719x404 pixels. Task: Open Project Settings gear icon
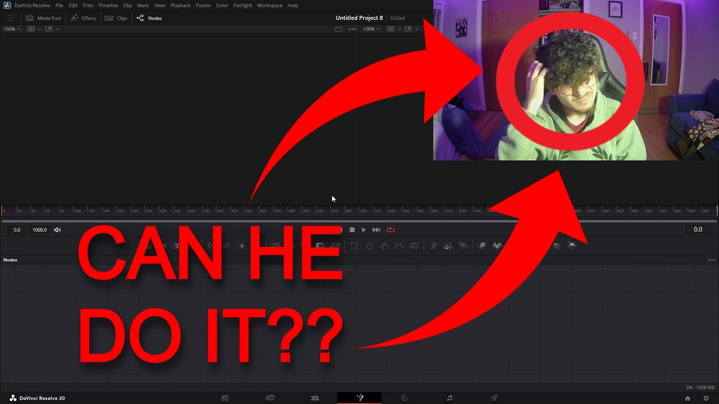[x=706, y=398]
